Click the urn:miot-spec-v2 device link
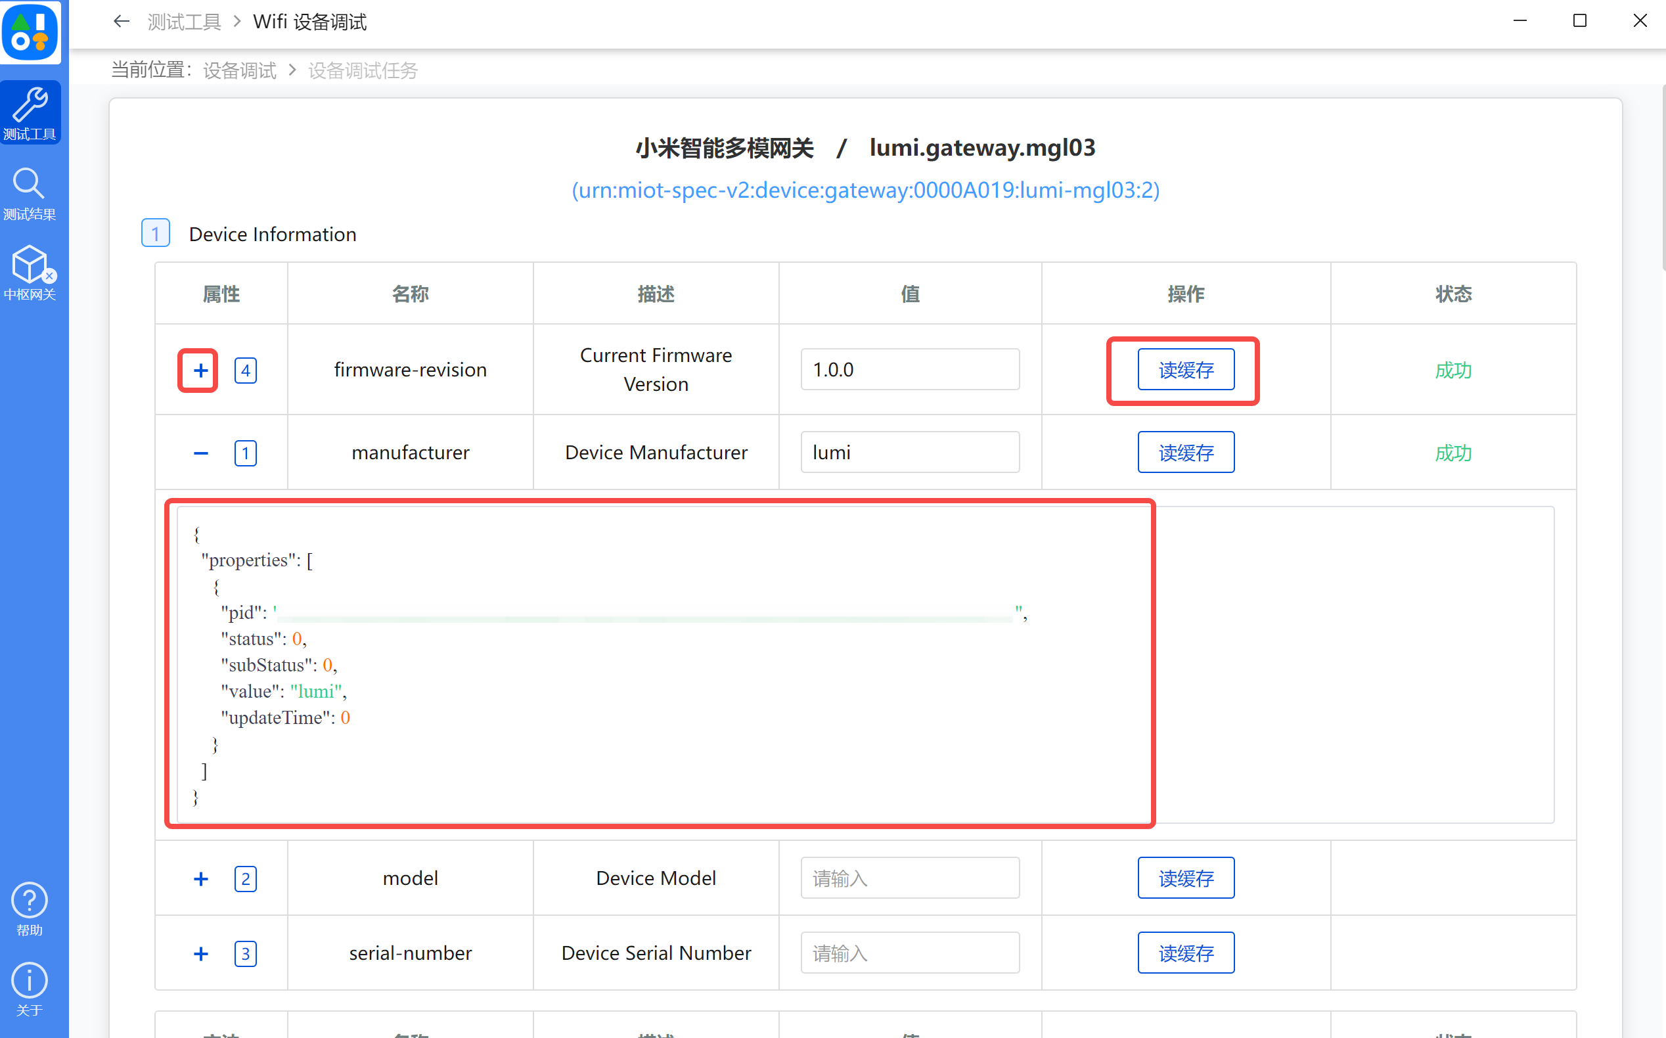The height and width of the screenshot is (1038, 1666). point(866,190)
